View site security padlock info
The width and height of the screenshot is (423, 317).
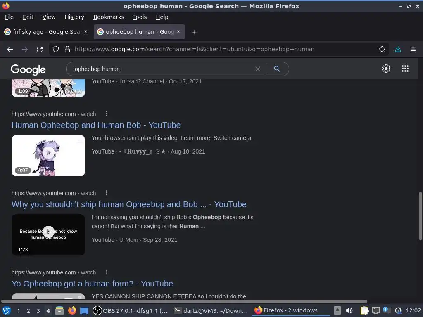[x=67, y=49]
